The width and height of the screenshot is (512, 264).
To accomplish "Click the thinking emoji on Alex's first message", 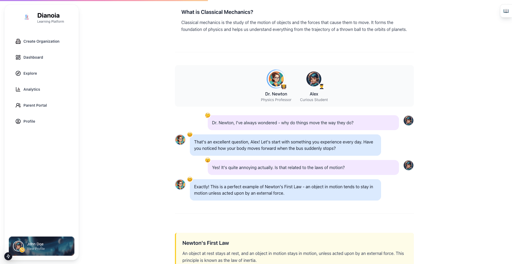I will (208, 115).
